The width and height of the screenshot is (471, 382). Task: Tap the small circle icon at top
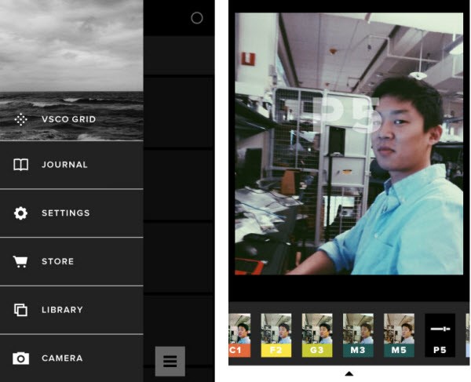coord(197,18)
